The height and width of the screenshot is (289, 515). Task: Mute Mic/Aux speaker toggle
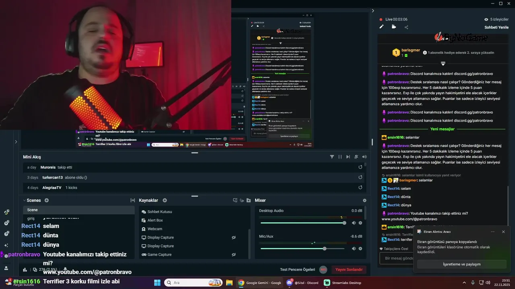354,248
